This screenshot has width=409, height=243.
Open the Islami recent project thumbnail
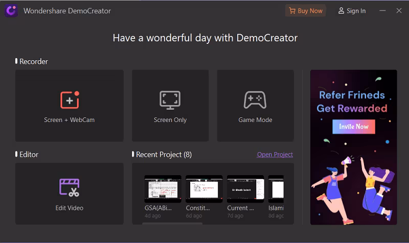pyautogui.click(x=276, y=189)
